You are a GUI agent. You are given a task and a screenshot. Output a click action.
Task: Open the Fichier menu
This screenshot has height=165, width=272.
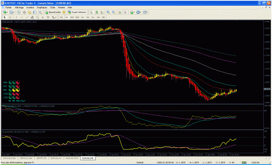click(x=8, y=8)
